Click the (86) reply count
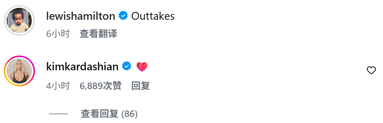Viewport: 383px width, 123px height. (129, 114)
